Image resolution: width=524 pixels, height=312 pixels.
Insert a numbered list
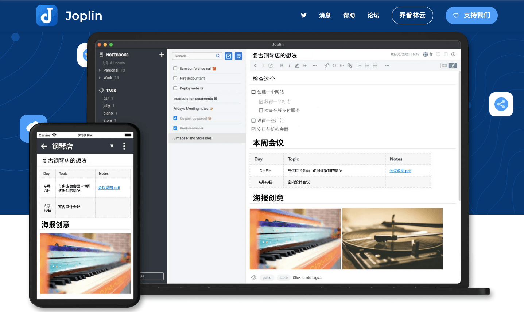(x=367, y=65)
